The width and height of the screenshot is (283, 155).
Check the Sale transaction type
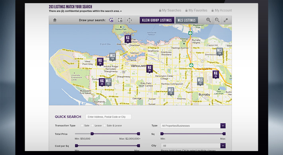82,126
